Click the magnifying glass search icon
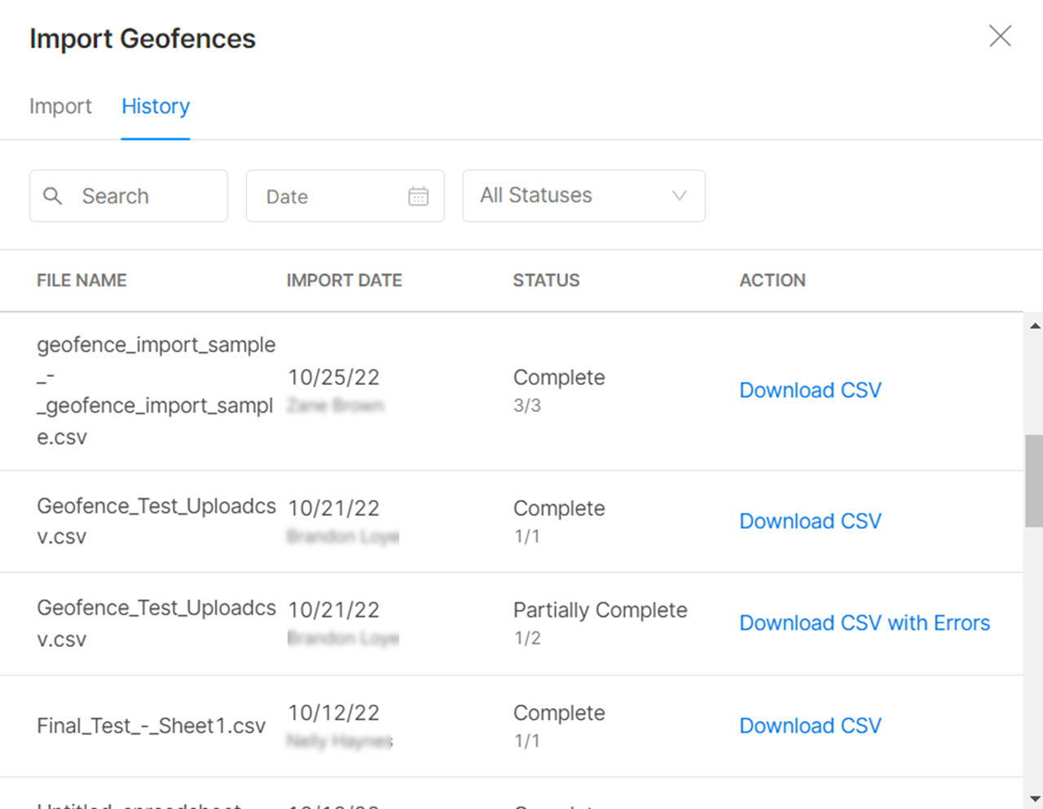Viewport: 1043px width, 809px height. click(x=52, y=196)
